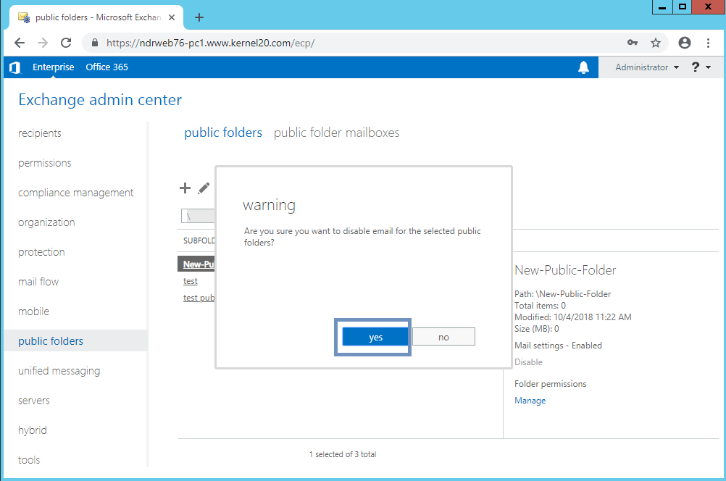Image resolution: width=726 pixels, height=481 pixels.
Task: Click the browser forward arrow
Action: [43, 43]
